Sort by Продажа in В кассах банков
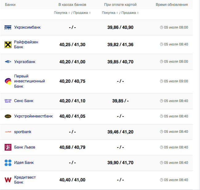This screenshot has width=200, height=190. click(x=82, y=13)
